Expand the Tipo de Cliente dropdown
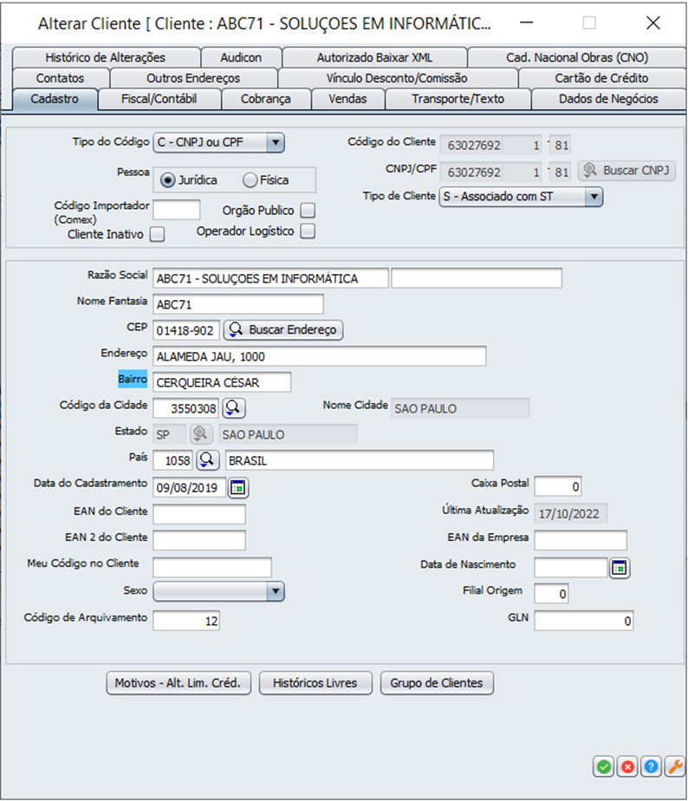This screenshot has height=801, width=688. tap(594, 197)
